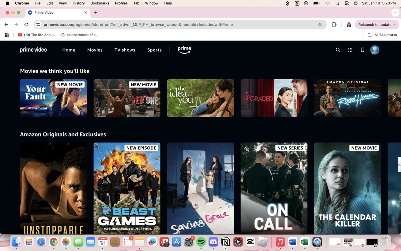This screenshot has height=251, width=401.
Task: Open the All Bookmarks folder
Action: [382, 35]
